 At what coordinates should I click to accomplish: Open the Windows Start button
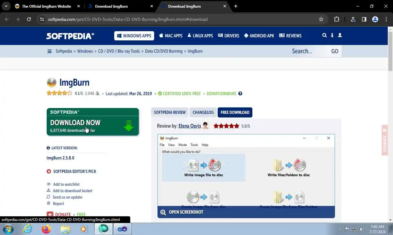[x=8, y=229]
